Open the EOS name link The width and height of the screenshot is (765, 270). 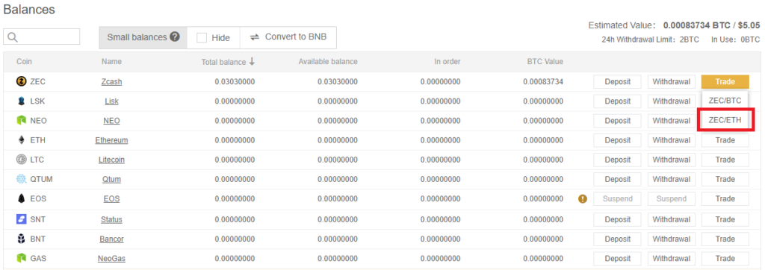pos(112,199)
